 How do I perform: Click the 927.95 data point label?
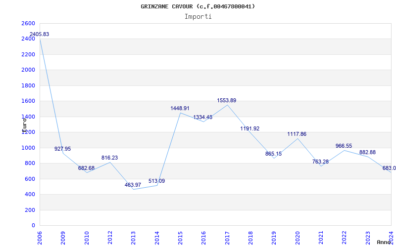[x=63, y=149]
